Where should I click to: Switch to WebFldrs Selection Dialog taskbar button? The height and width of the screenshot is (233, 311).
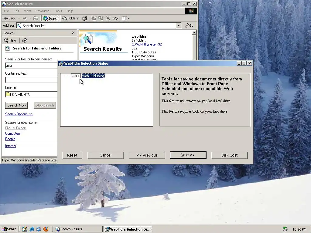pos(128,229)
